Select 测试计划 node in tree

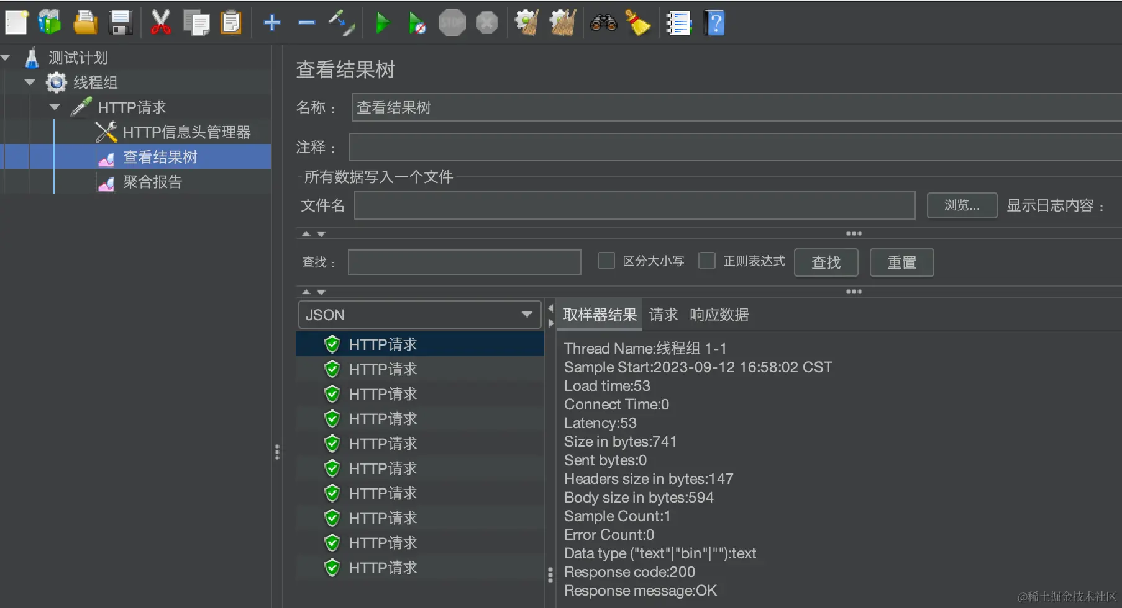point(78,58)
